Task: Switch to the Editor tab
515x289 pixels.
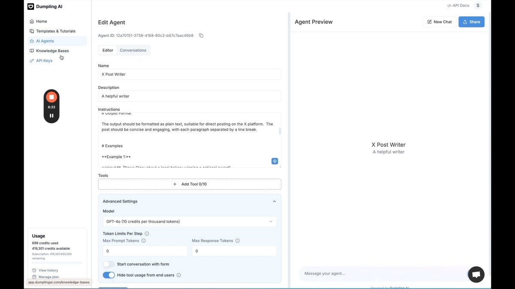Action: 108,50
